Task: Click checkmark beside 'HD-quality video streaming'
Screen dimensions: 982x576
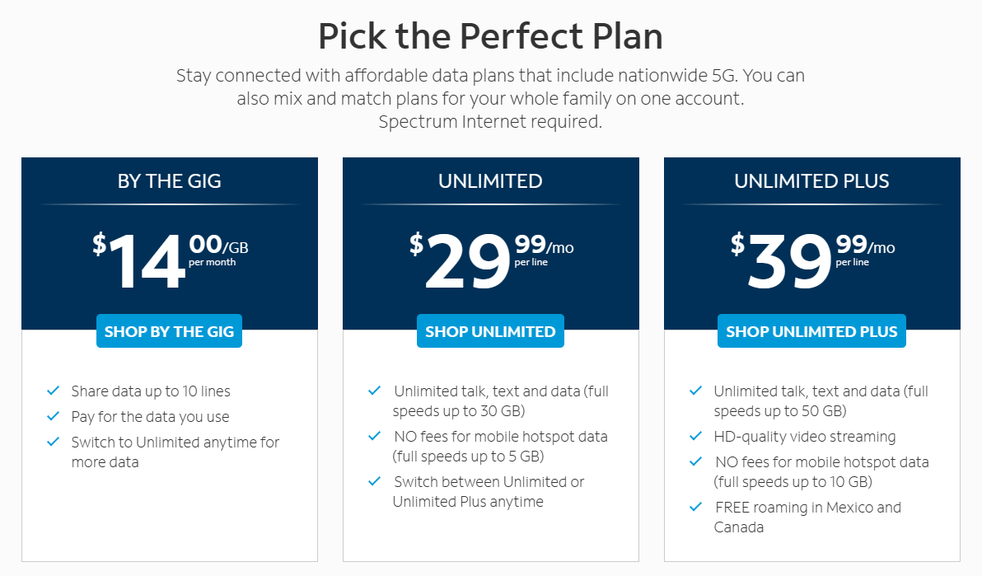Action: (x=696, y=436)
